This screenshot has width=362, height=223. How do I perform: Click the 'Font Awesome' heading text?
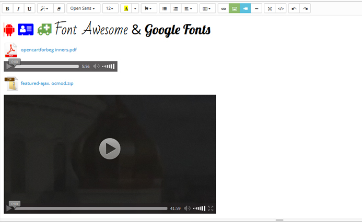point(91,29)
